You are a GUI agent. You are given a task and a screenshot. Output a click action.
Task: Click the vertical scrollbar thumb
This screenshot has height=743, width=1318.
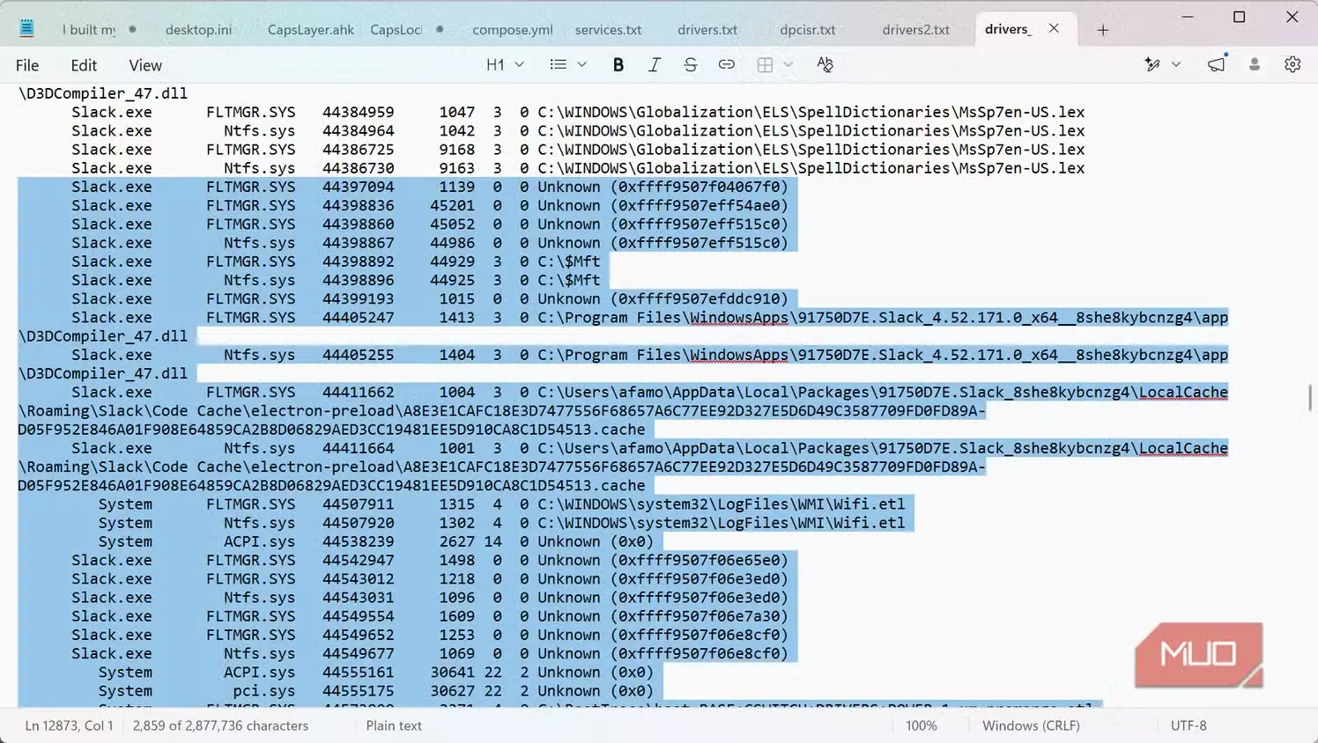tap(1310, 397)
